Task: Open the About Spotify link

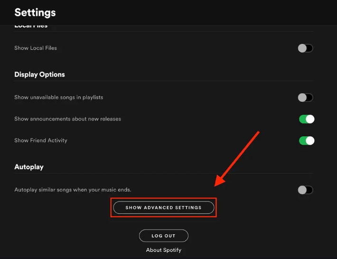Action: click(x=163, y=250)
